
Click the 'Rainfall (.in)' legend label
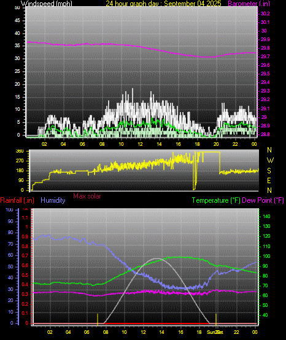tap(17, 200)
